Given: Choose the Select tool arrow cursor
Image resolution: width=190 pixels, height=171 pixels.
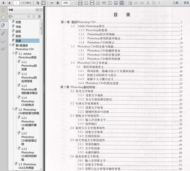Looking at the screenshot, I should click(x=38, y=3).
